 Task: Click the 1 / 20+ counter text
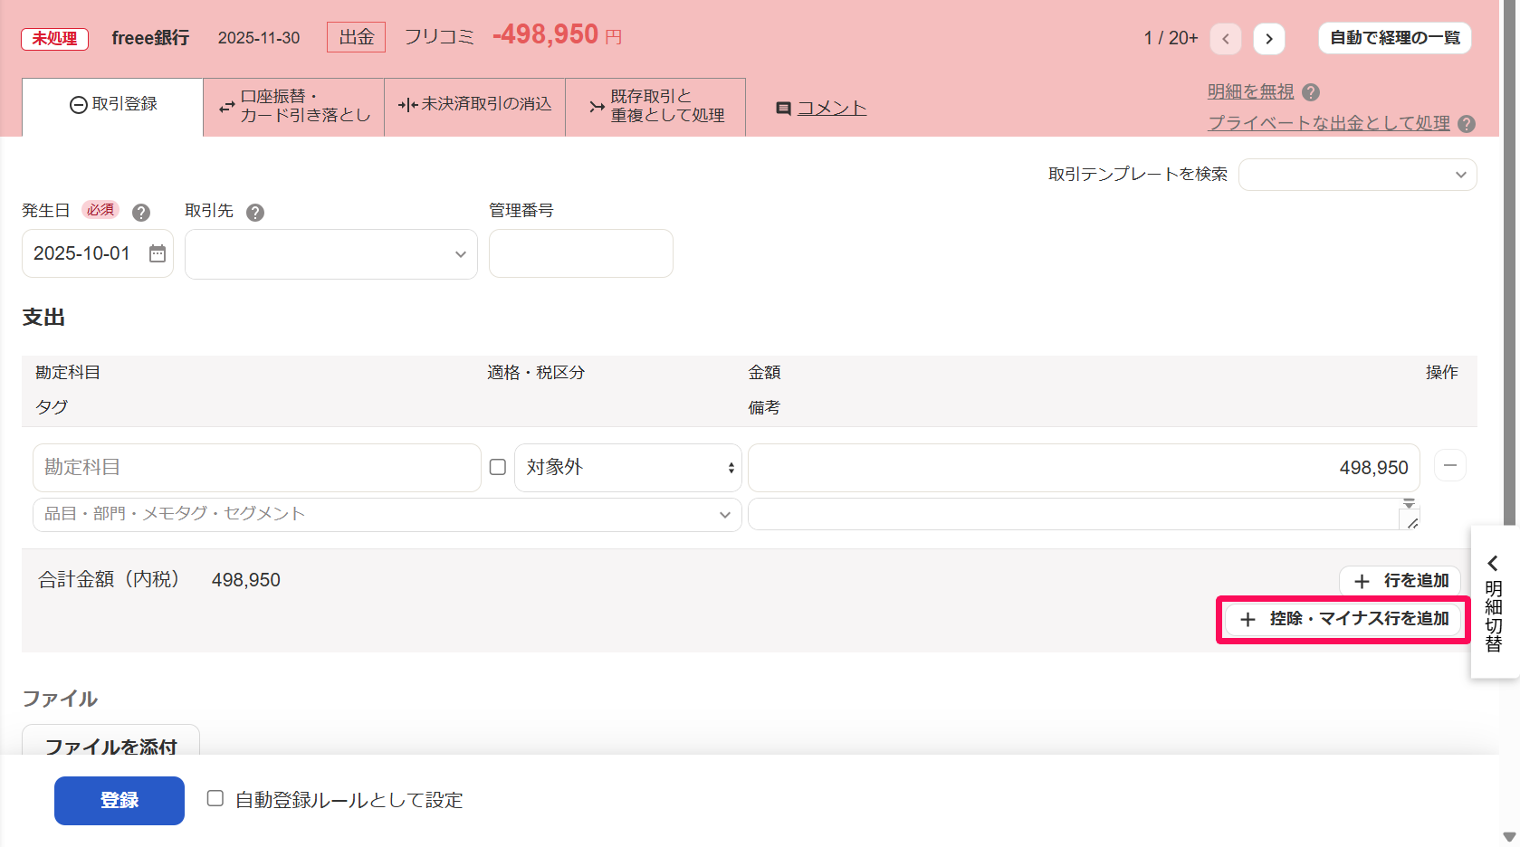pyautogui.click(x=1171, y=38)
